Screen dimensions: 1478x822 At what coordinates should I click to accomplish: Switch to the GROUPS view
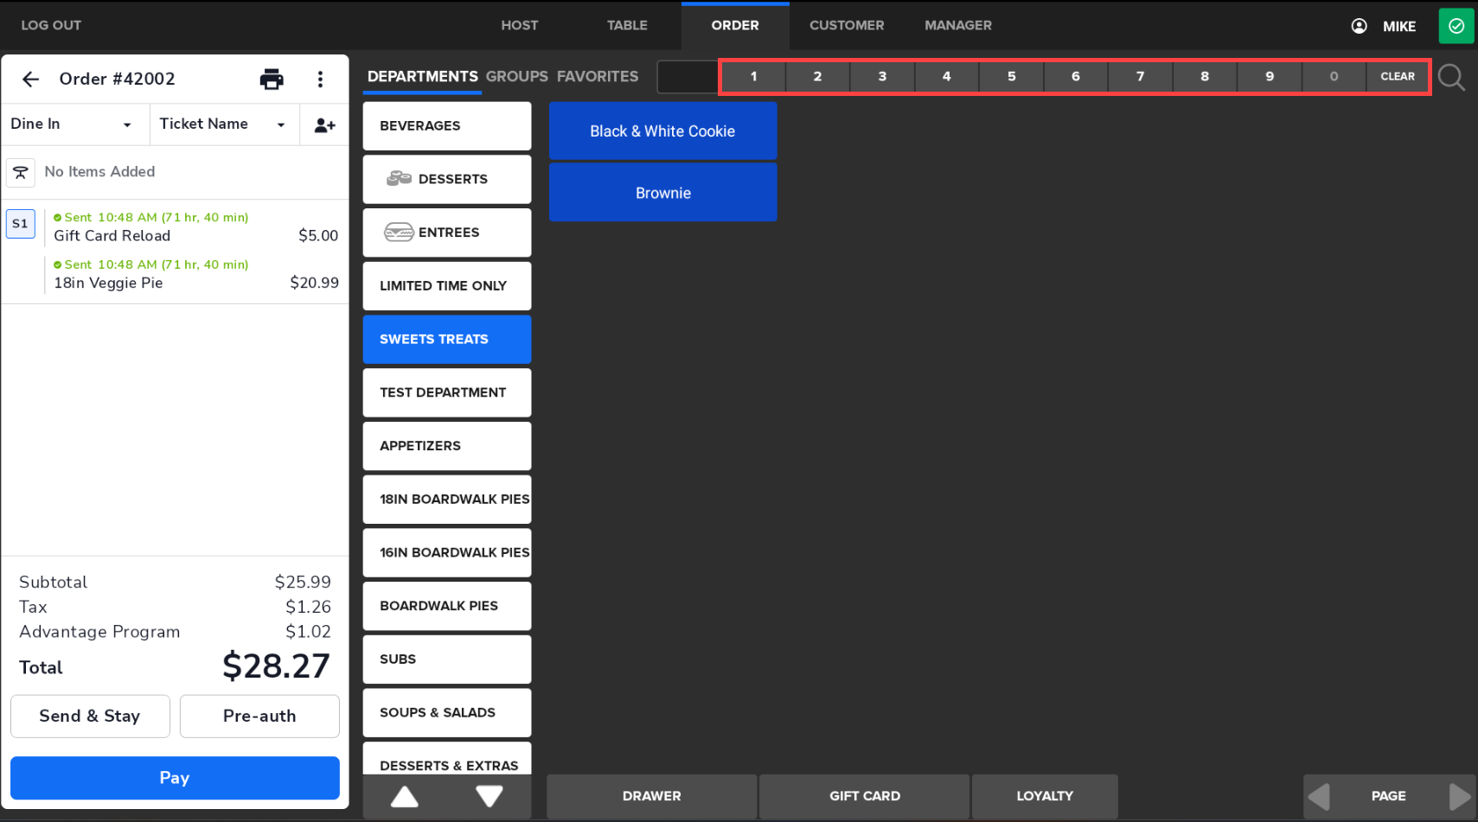point(517,77)
